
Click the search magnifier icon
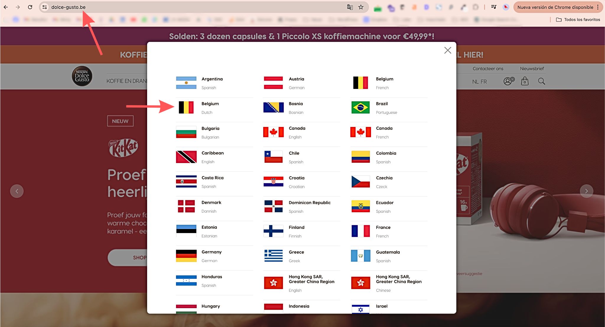coord(541,81)
